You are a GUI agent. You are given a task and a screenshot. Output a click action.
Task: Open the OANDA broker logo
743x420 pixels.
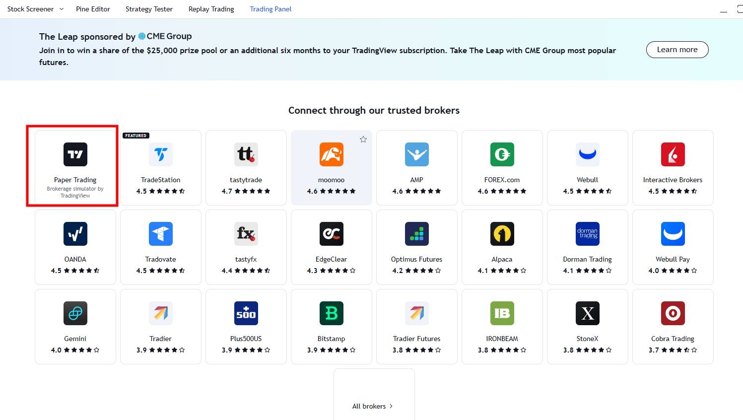(x=75, y=234)
